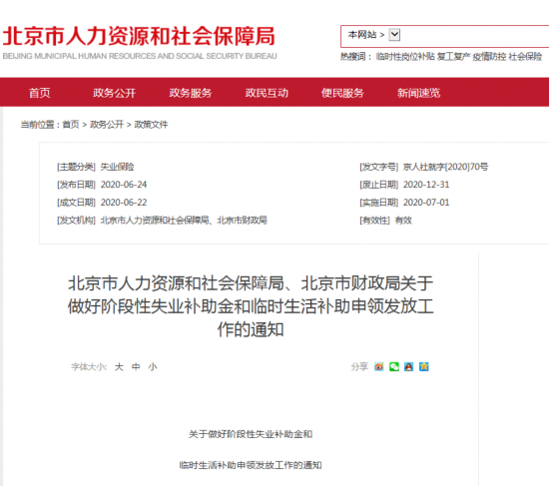
Task: Select the hot search term 社会保险
Action: click(x=525, y=56)
